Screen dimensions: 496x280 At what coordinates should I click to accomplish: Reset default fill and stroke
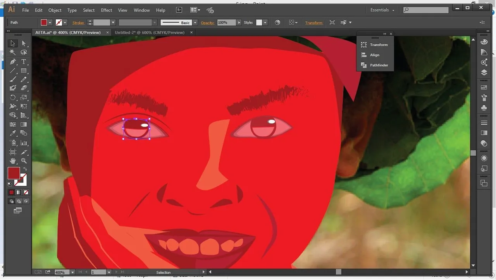tap(10, 184)
